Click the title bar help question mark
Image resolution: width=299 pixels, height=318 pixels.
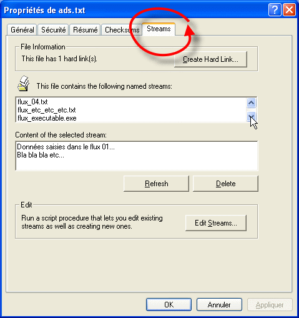click(x=275, y=9)
